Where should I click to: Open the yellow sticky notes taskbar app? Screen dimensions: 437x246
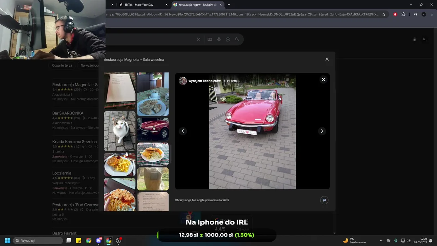[79, 241]
